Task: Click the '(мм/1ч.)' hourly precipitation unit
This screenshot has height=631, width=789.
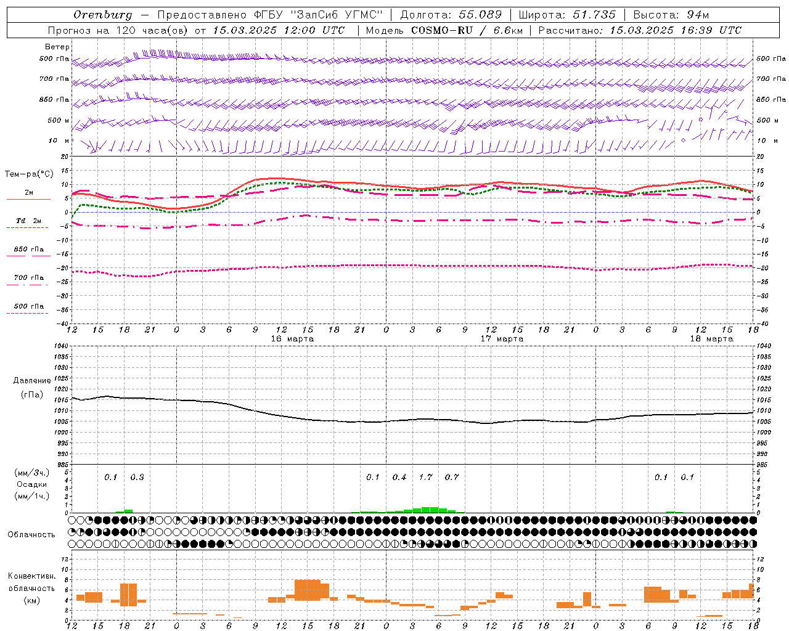Action: click(x=32, y=496)
